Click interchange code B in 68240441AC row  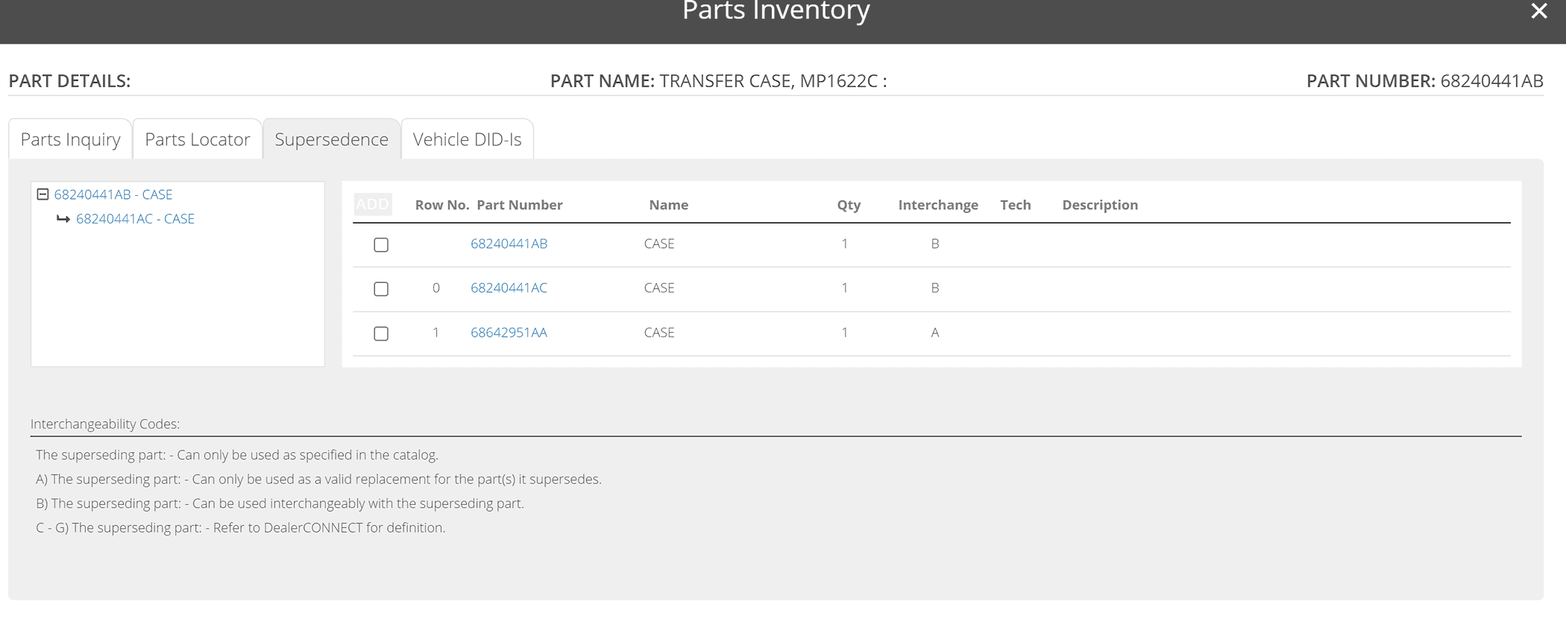pyautogui.click(x=934, y=287)
